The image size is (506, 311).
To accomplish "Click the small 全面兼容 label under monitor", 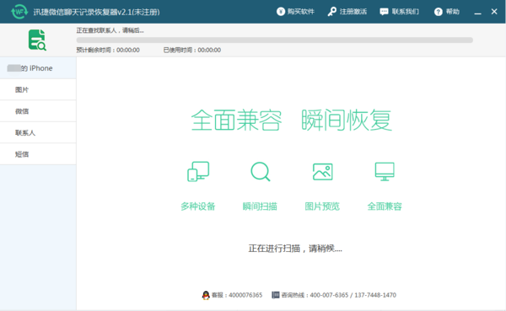I will coord(385,206).
